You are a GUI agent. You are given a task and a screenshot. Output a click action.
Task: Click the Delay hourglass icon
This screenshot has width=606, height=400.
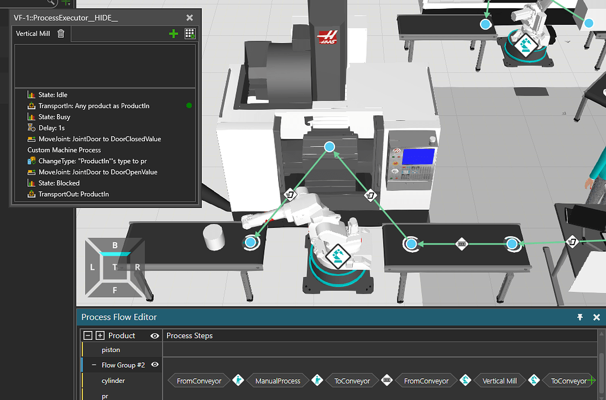tap(31, 128)
